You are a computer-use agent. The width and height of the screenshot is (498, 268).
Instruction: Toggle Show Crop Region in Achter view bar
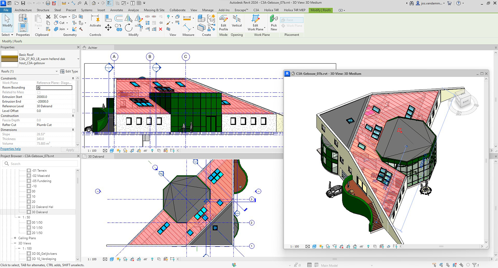pos(139,151)
